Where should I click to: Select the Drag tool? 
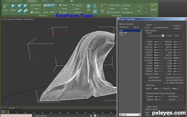(5, 7)
